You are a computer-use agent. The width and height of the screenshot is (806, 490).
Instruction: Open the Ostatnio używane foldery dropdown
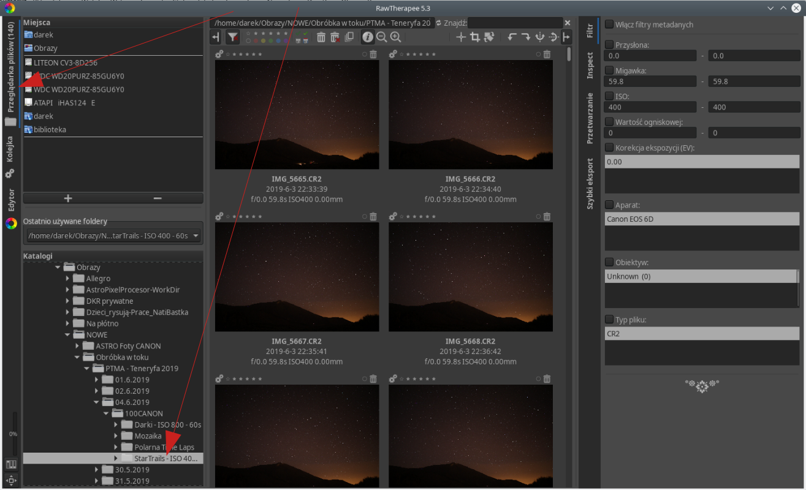pyautogui.click(x=114, y=236)
